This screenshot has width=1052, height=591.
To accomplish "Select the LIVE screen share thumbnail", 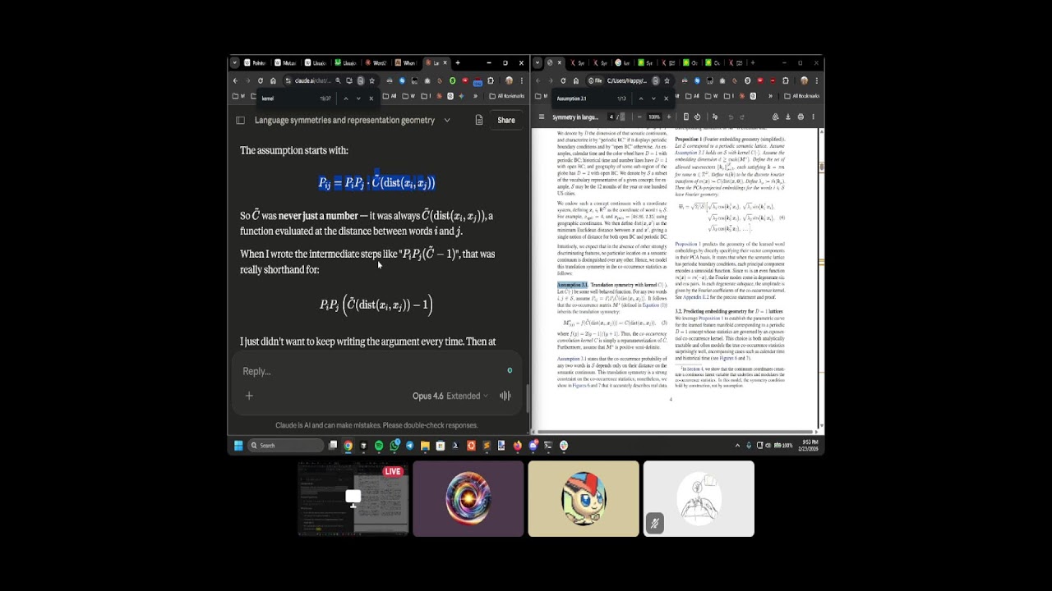I will tap(353, 499).
